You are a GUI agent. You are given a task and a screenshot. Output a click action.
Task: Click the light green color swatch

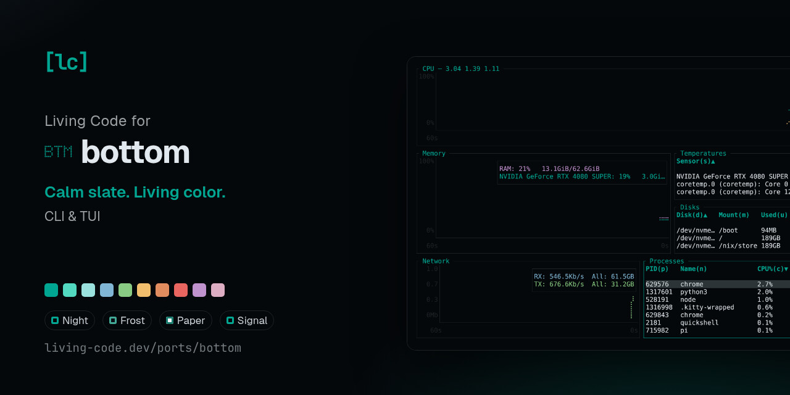pos(125,290)
